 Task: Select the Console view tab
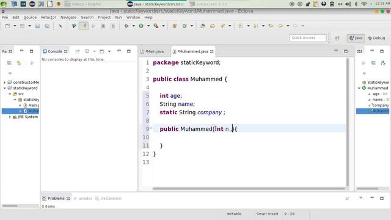tap(55, 51)
